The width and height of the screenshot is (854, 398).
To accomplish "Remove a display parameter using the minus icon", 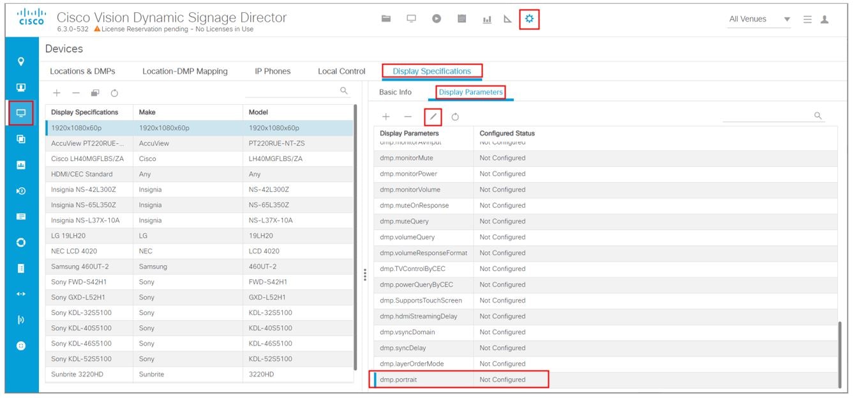I will click(407, 116).
